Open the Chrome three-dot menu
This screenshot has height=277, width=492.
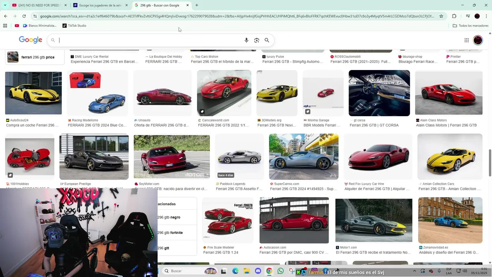coord(486,16)
